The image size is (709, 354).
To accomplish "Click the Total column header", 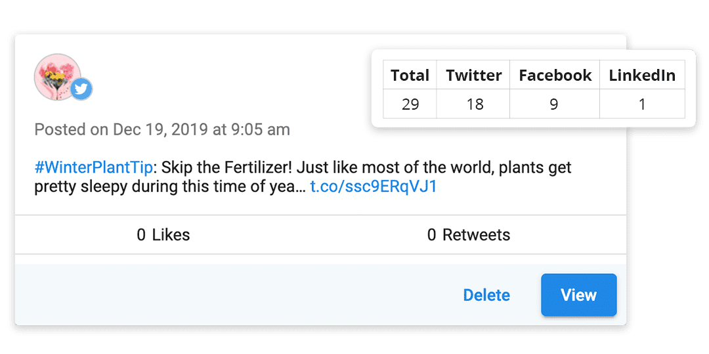I will (410, 76).
